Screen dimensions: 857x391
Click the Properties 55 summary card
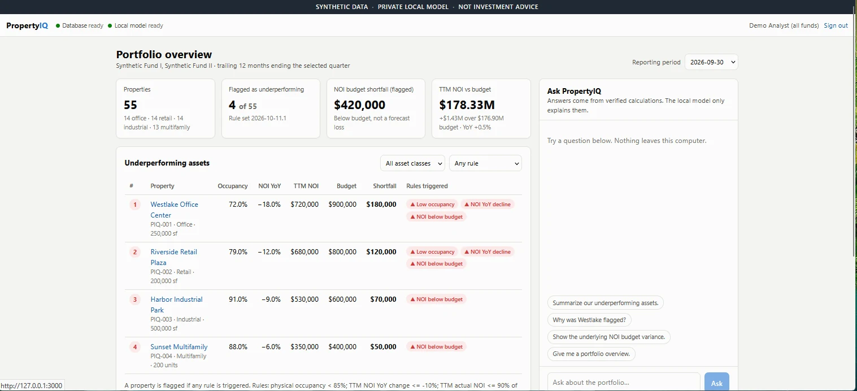coord(166,108)
